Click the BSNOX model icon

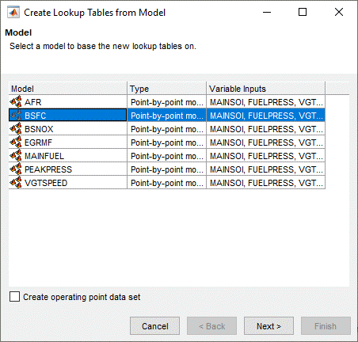[x=16, y=129]
